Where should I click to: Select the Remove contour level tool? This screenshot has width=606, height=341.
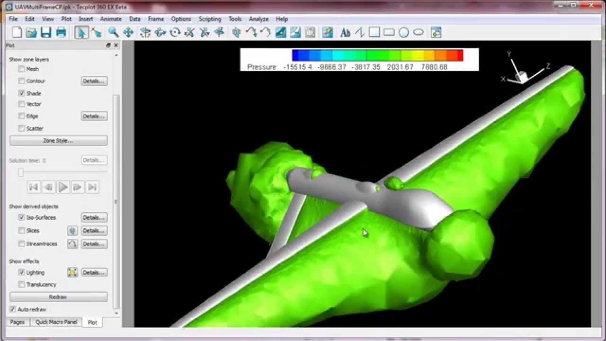click(x=295, y=32)
